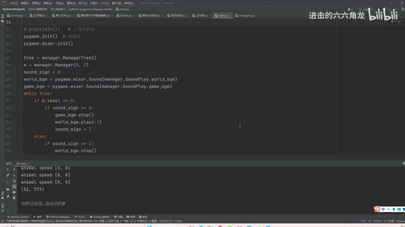Open the 代码(C) menu

tap(59, 3)
